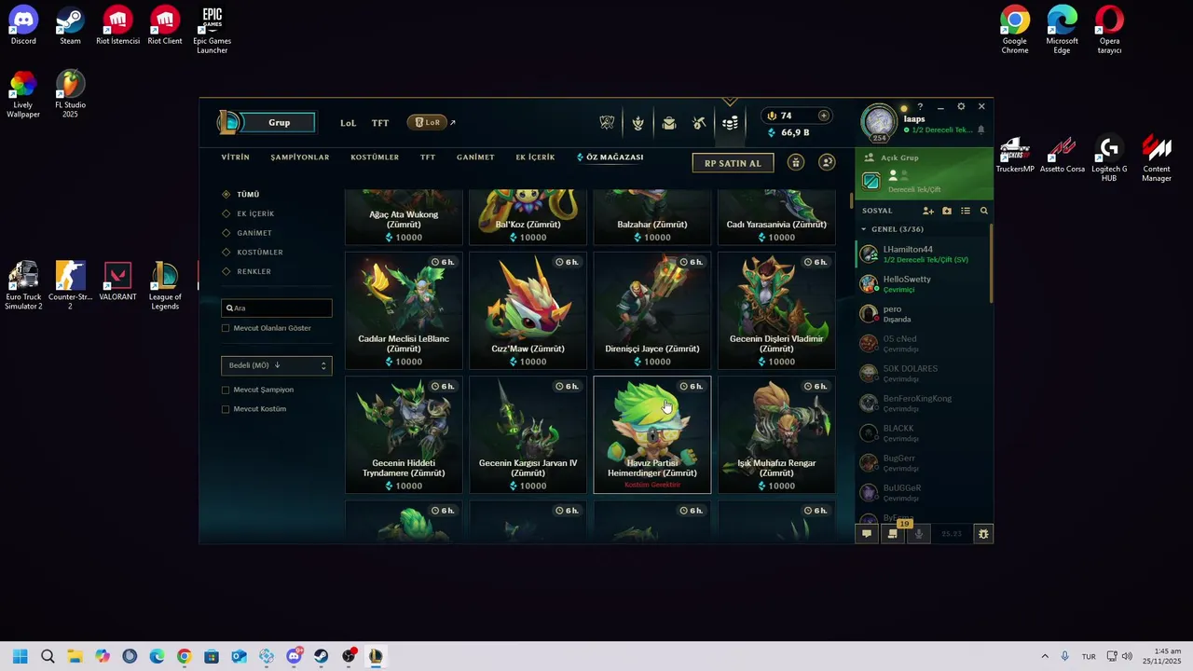Open File Explorer from the taskbar

click(75, 656)
